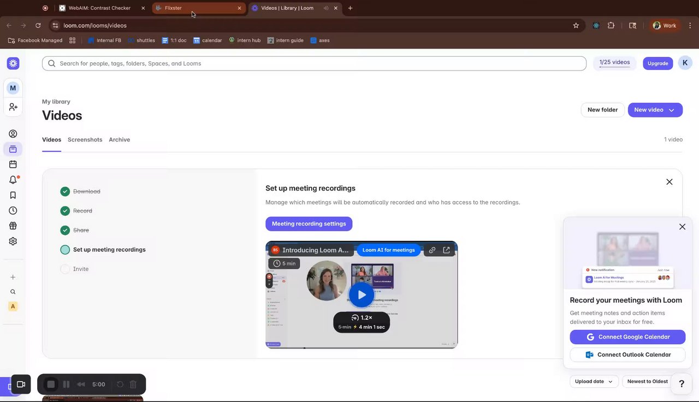Open the New video dropdown
This screenshot has height=402, width=699.
[655, 110]
